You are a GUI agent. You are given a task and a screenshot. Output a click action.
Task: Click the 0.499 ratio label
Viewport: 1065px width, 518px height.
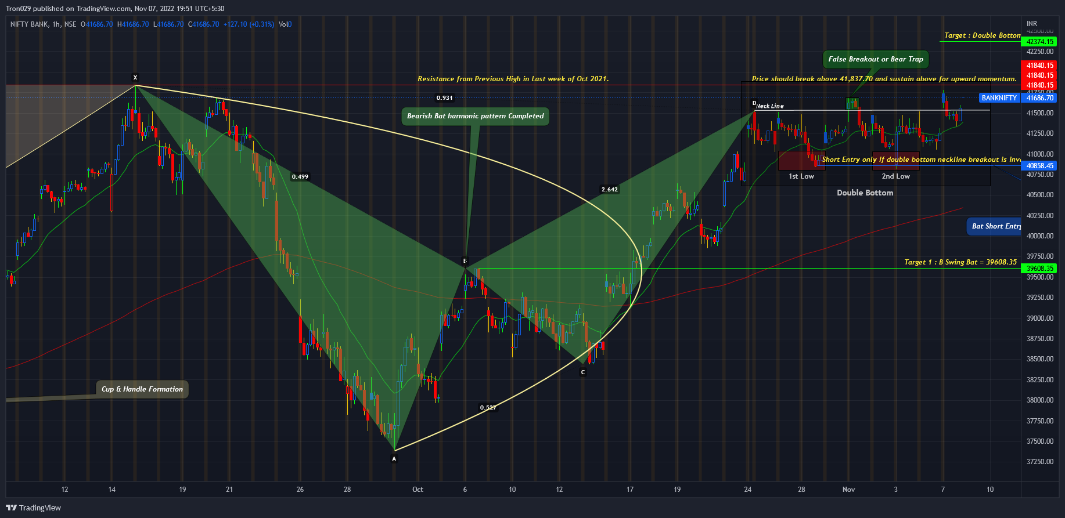pyautogui.click(x=300, y=177)
